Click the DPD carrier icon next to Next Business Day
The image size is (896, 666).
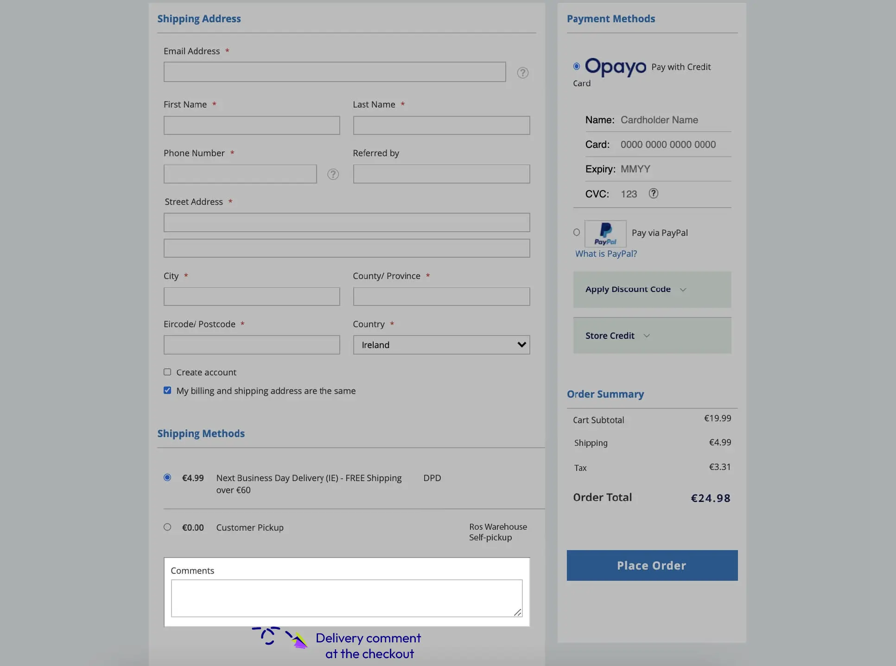(432, 478)
